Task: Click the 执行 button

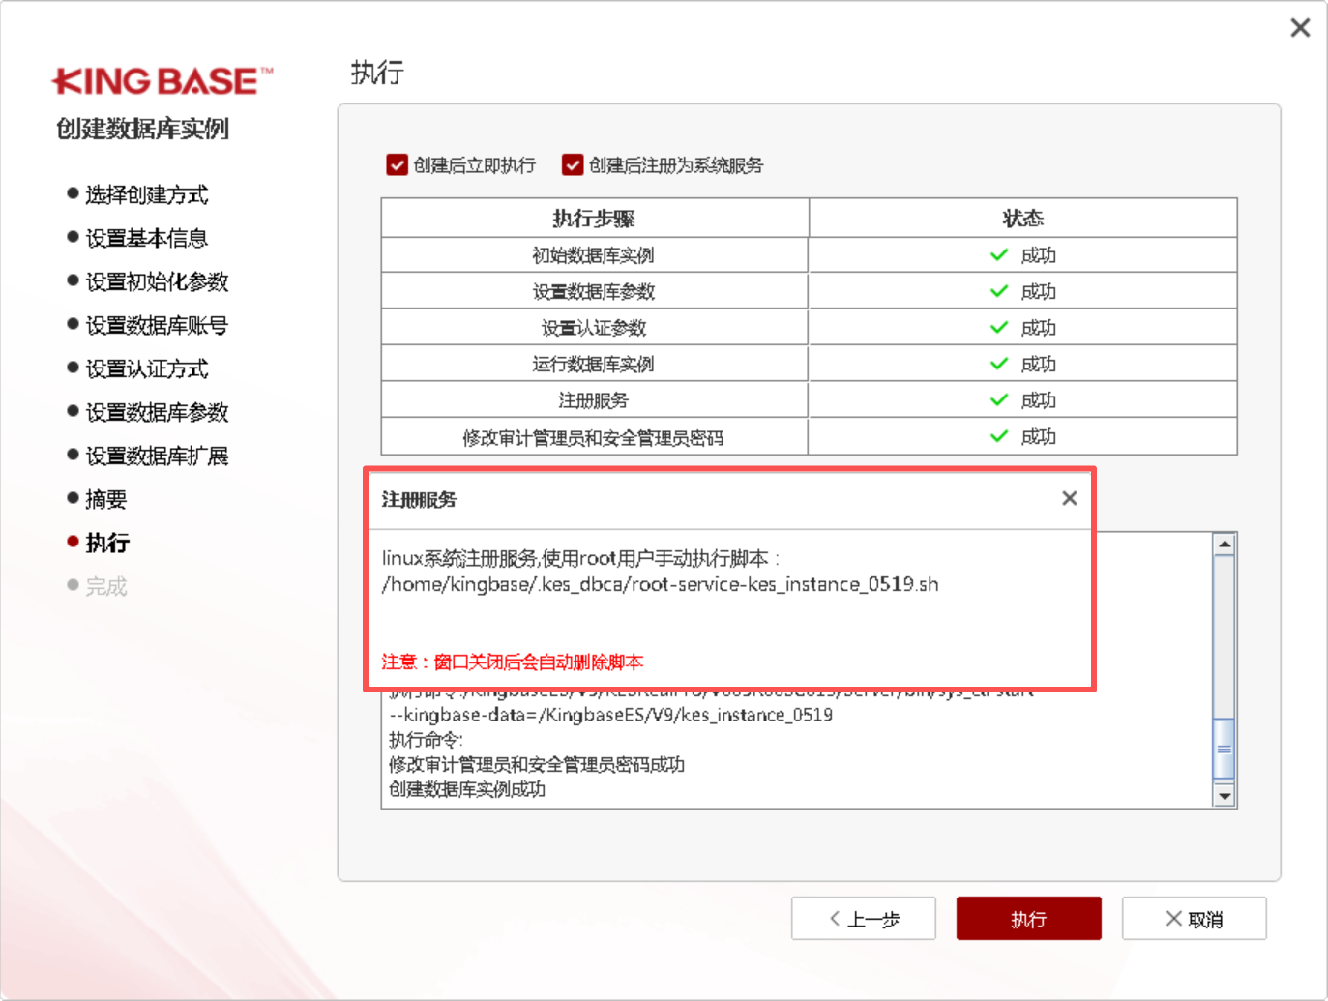Action: (1028, 919)
